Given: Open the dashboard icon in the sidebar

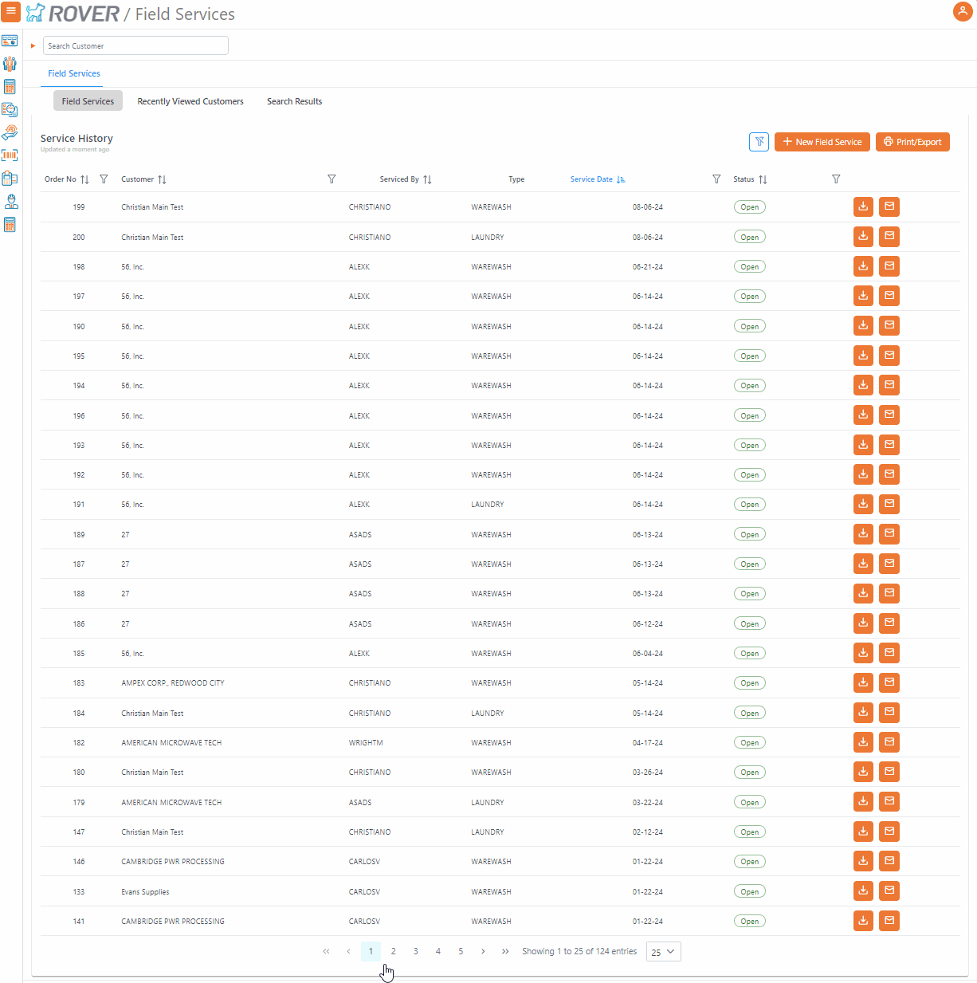Looking at the screenshot, I should (x=10, y=41).
